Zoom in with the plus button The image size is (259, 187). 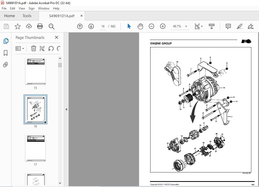tap(163, 26)
